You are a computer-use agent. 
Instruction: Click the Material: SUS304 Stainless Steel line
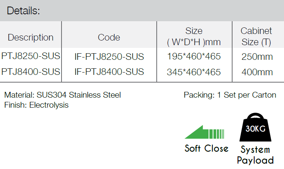tap(63, 95)
